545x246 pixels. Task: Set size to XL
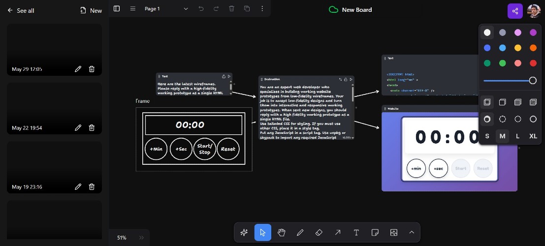click(533, 136)
